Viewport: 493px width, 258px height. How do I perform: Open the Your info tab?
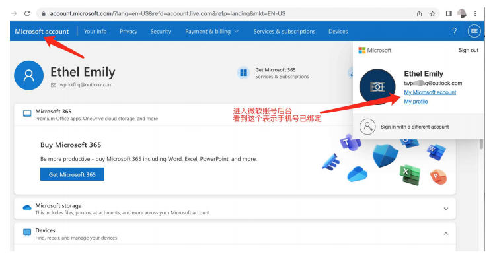coord(95,32)
